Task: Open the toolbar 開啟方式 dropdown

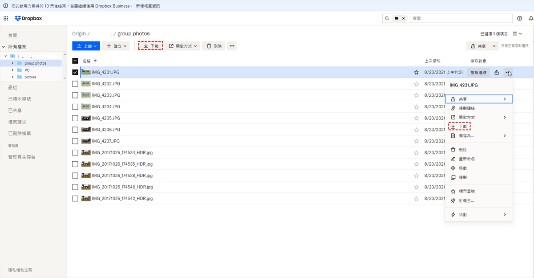Action: click(183, 46)
